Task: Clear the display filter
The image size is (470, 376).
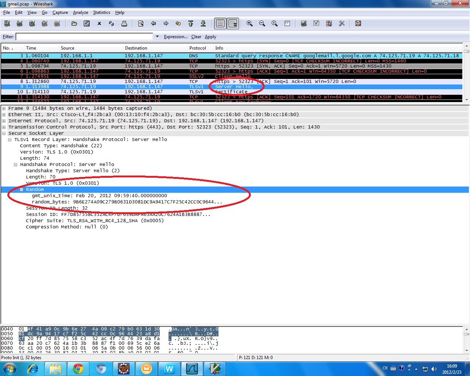Action: coord(196,37)
